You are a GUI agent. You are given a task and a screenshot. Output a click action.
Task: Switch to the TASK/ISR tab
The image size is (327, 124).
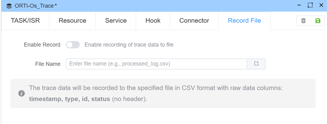pos(25,21)
